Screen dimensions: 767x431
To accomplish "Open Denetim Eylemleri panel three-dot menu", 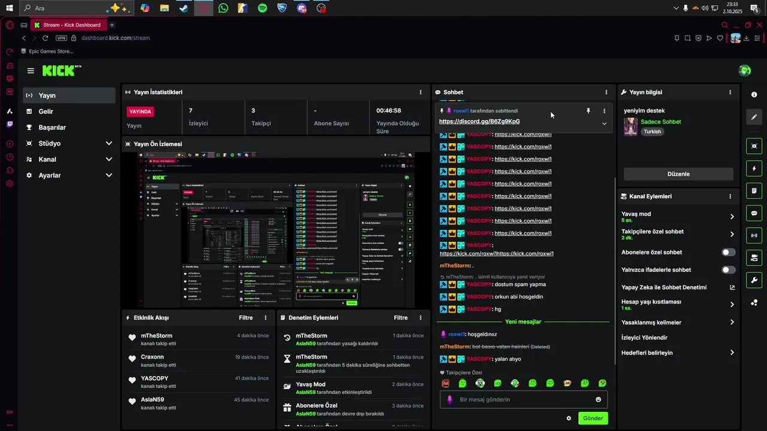I will pyautogui.click(x=421, y=318).
